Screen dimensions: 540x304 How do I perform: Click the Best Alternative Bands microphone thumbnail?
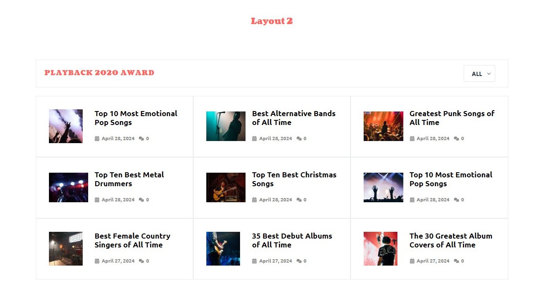coord(226,126)
